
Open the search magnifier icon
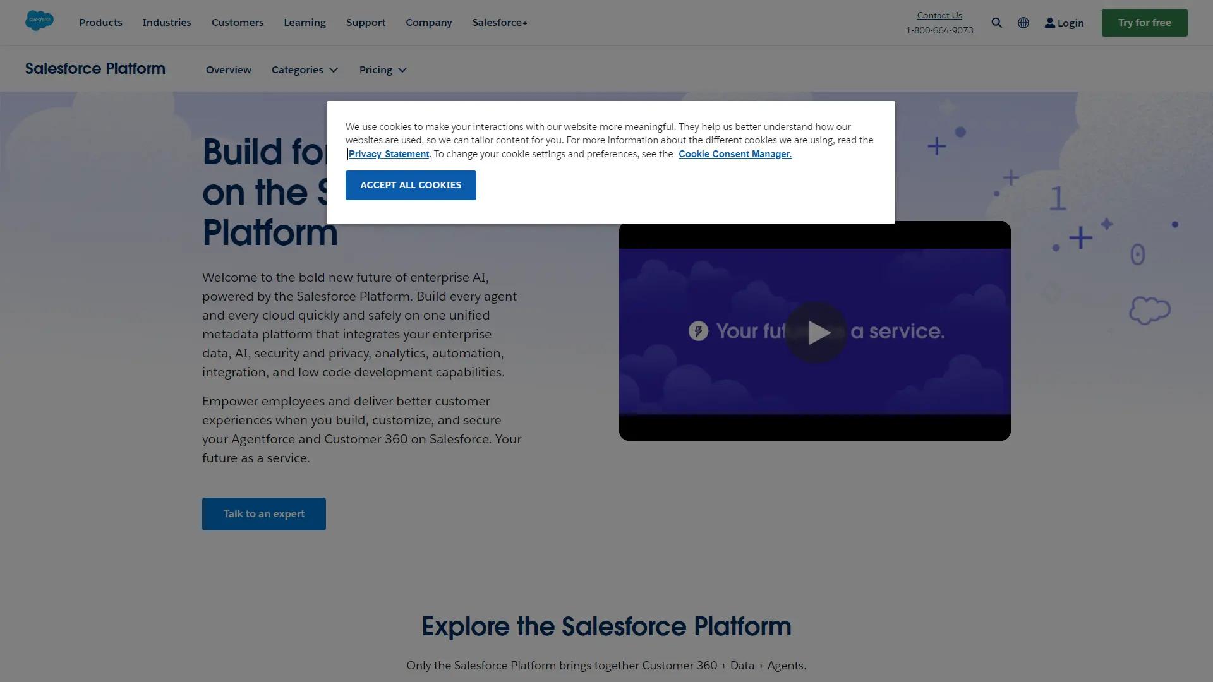click(997, 22)
